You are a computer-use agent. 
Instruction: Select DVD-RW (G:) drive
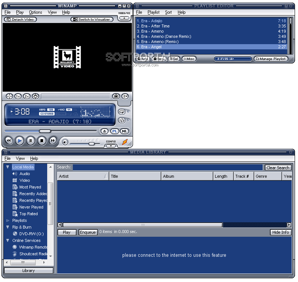[32, 234]
